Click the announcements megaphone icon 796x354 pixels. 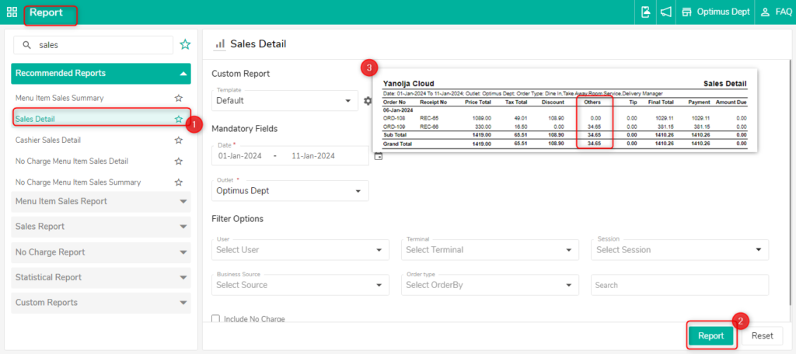(x=665, y=12)
